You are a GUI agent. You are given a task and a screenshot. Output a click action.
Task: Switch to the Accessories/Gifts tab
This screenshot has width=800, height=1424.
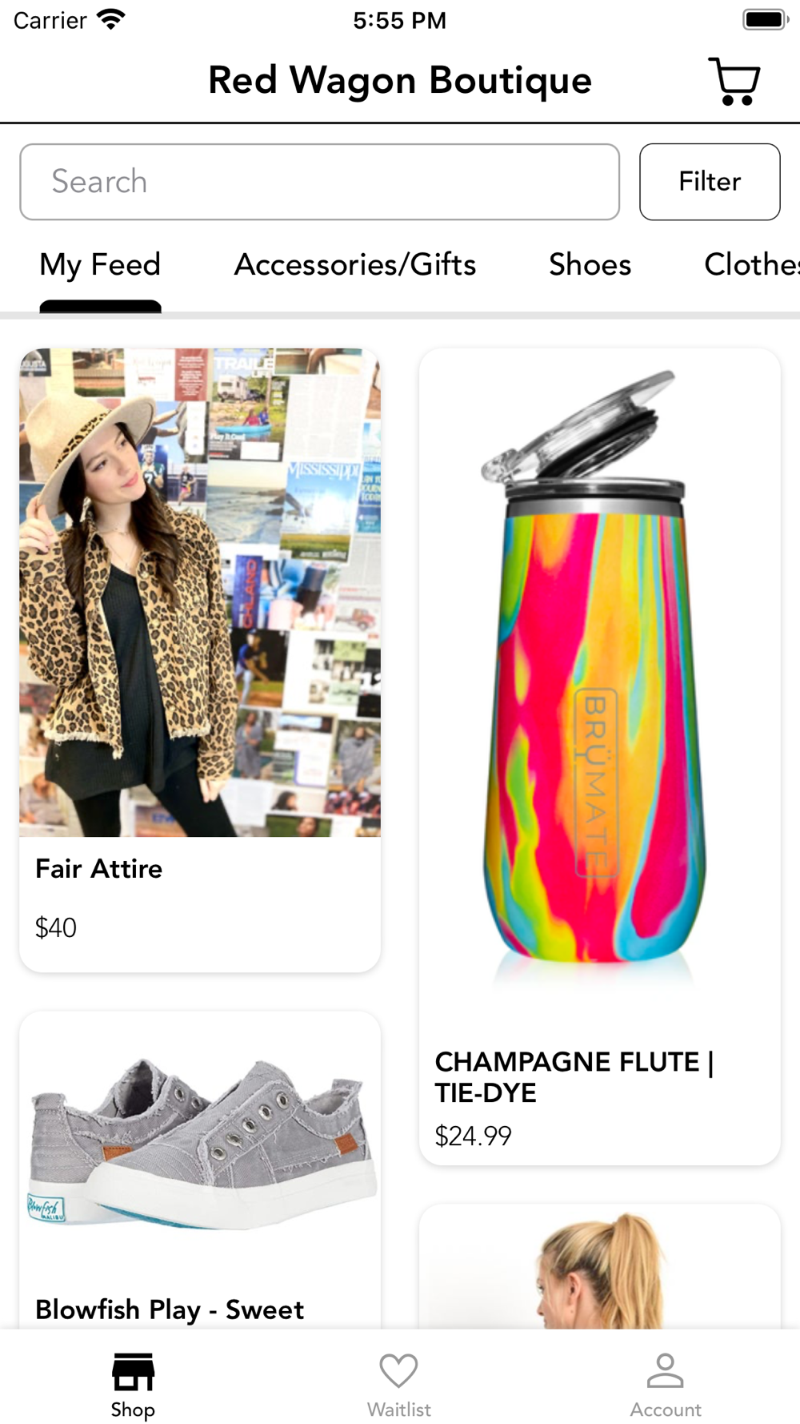355,264
